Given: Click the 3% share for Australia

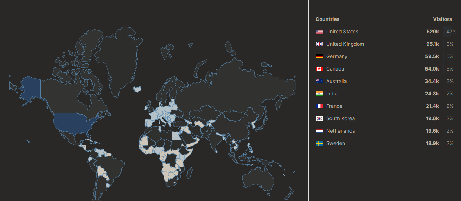Looking at the screenshot, I should point(450,81).
